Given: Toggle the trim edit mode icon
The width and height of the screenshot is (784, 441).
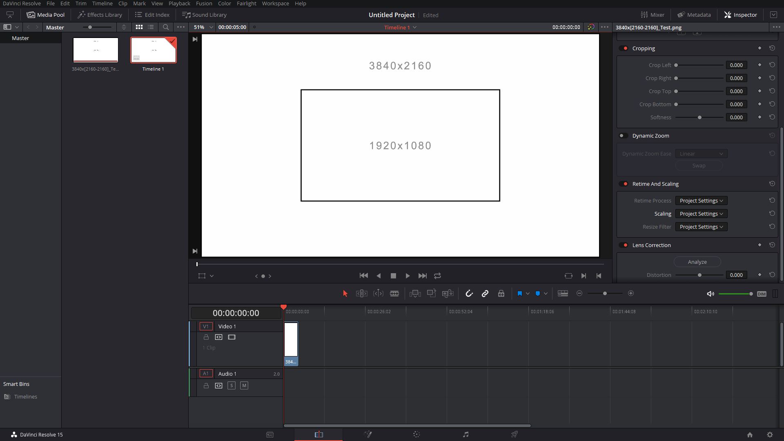Looking at the screenshot, I should [361, 293].
